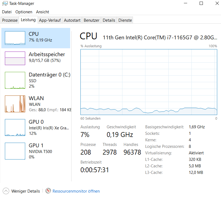Open the Arbeitsspeicher memory graph thumbnail
Viewport: 221px width, 198px height.
click(15, 58)
